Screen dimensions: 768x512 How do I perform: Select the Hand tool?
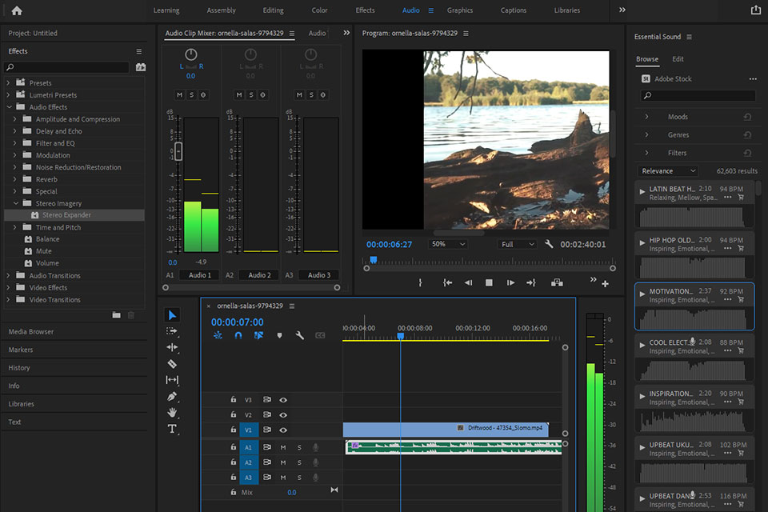click(172, 413)
